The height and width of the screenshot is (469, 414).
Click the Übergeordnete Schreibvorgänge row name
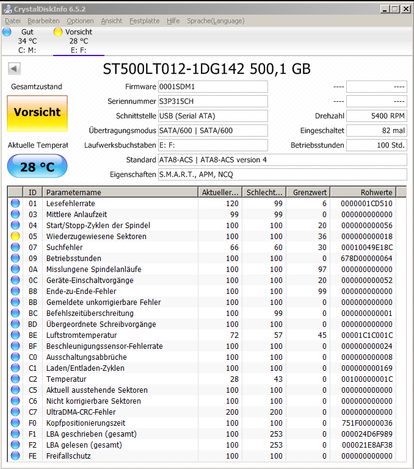coord(101,324)
